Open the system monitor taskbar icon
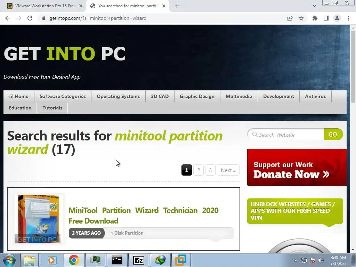This screenshot has height=267, width=356. tap(95, 260)
